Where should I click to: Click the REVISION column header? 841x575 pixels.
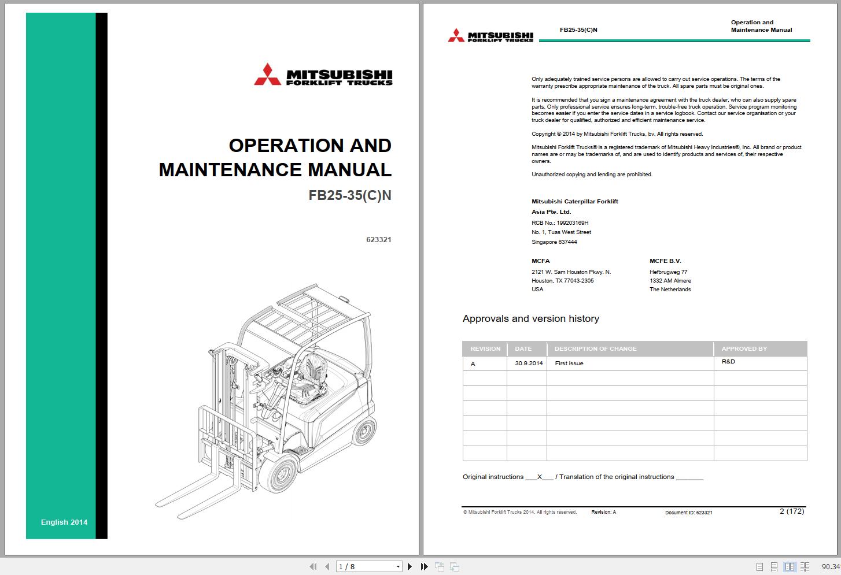click(x=485, y=348)
